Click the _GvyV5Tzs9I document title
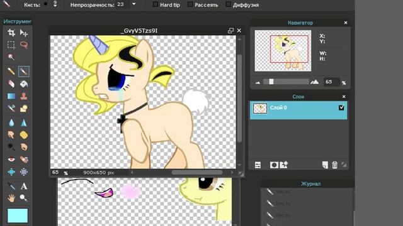 139,31
